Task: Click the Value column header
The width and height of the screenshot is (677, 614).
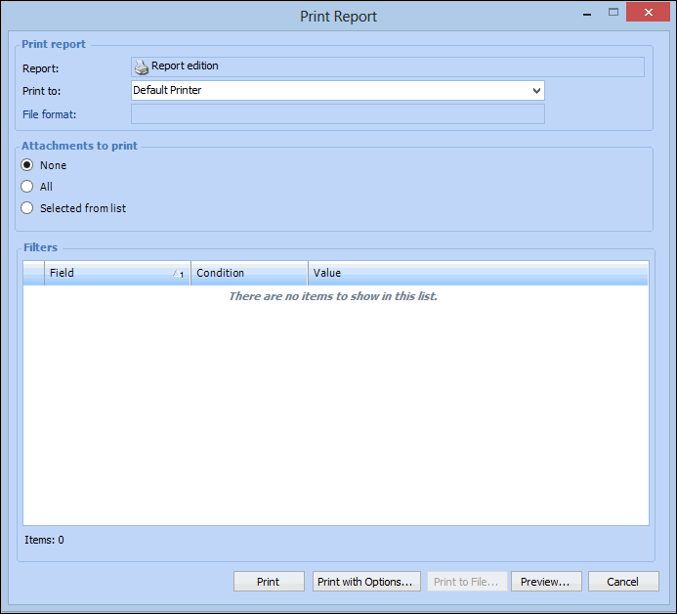Action: pos(477,273)
